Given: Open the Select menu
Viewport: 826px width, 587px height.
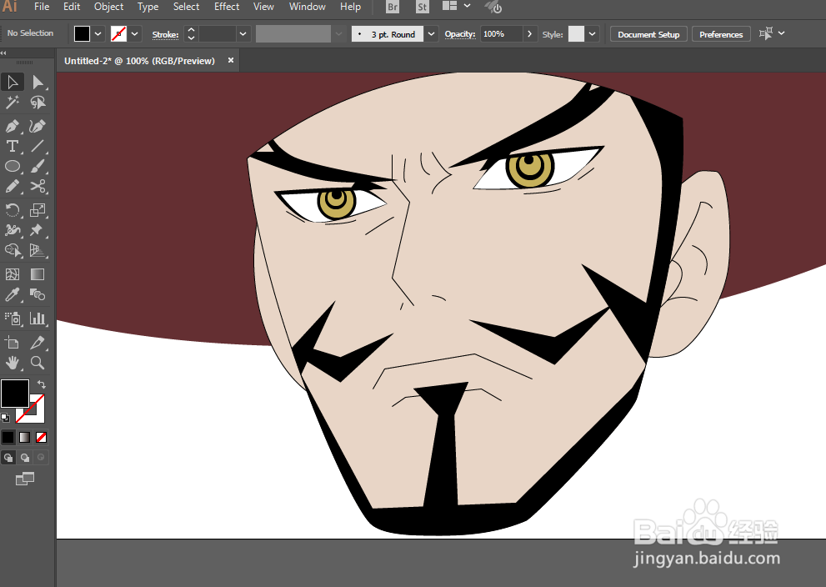Looking at the screenshot, I should click(x=186, y=7).
